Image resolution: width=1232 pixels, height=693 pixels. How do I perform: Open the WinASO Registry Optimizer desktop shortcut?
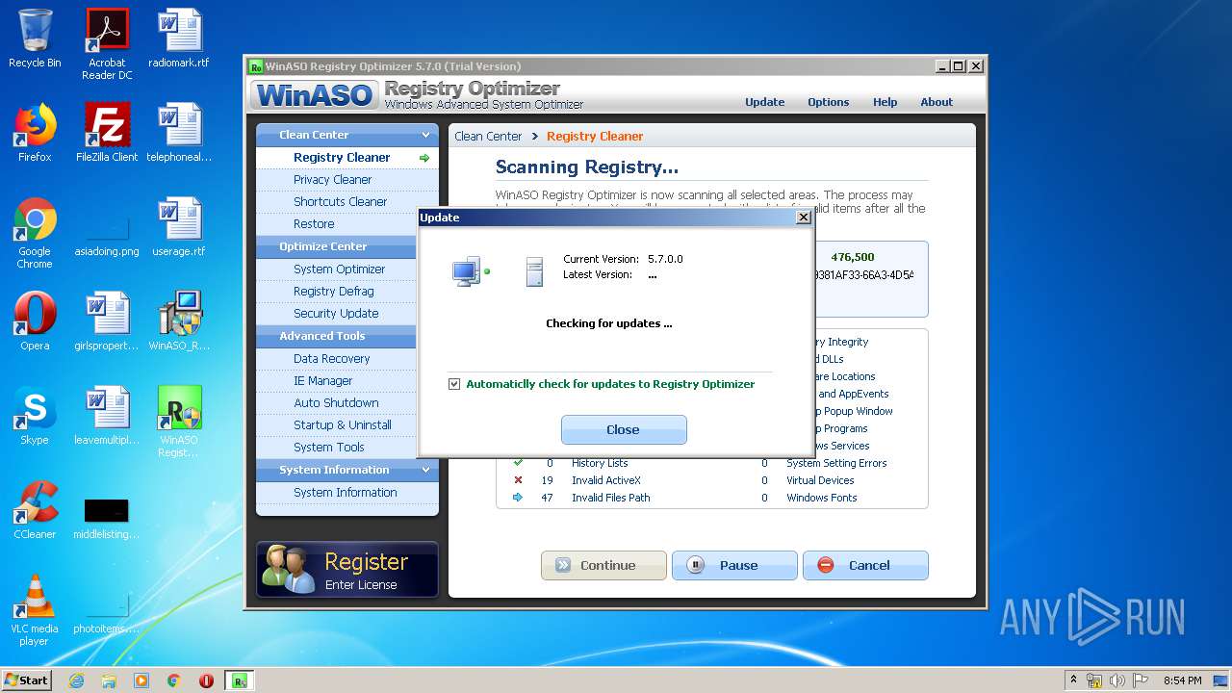tap(179, 422)
